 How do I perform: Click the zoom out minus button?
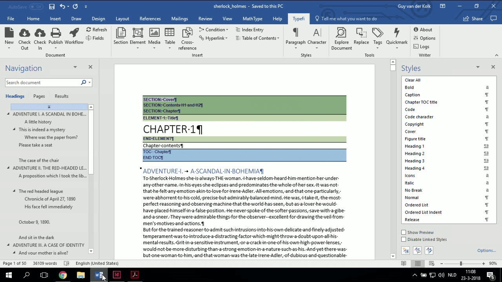coord(442,264)
